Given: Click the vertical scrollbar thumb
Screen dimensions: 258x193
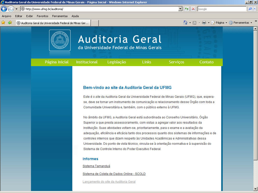Looking at the screenshot, I should [x=255, y=95].
